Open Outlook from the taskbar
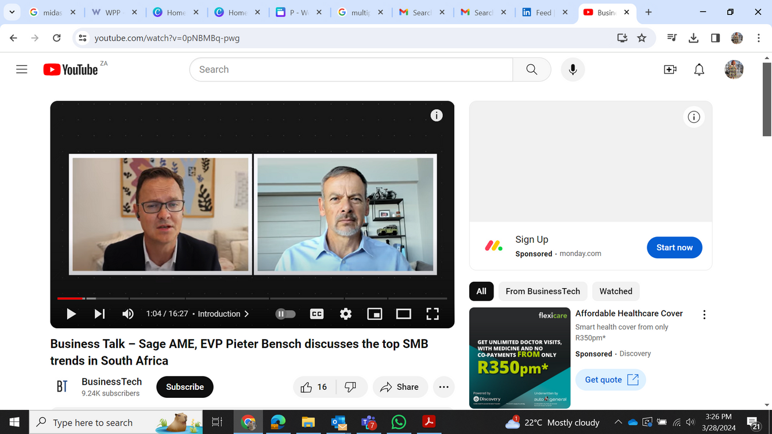772x434 pixels. 338,423
